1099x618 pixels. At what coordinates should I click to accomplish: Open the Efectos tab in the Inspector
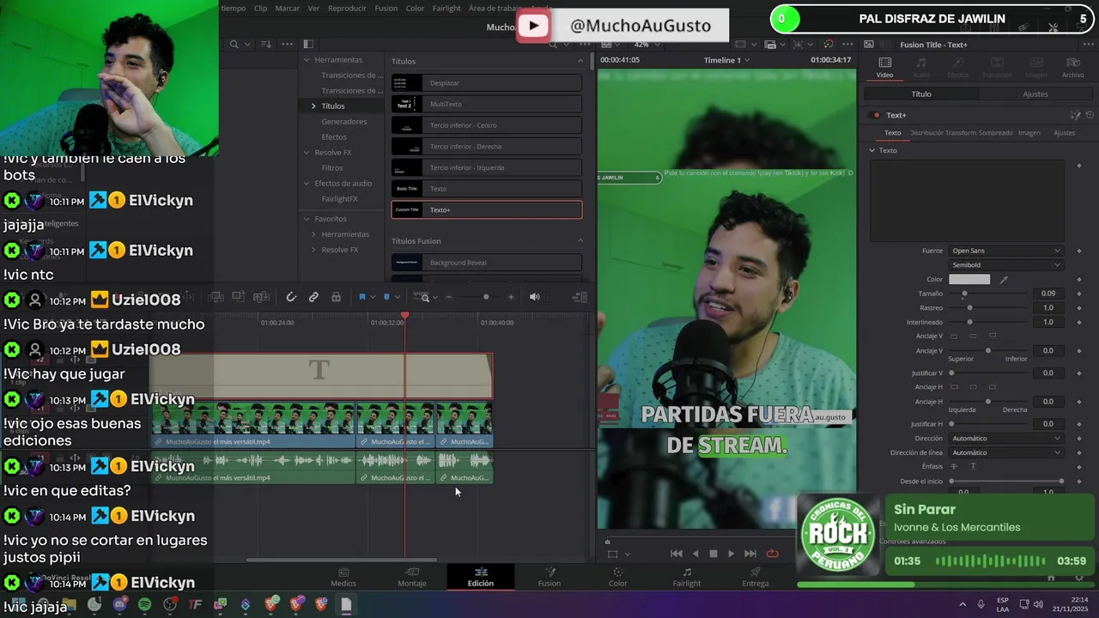click(x=957, y=68)
